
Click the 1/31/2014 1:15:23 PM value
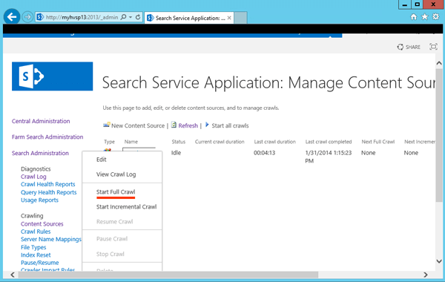329,157
